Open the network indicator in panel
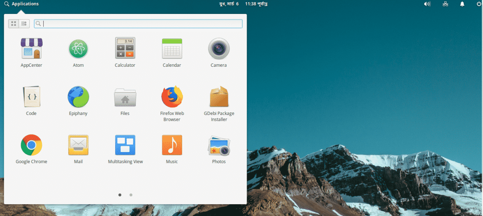This screenshot has width=483, height=216. (x=445, y=4)
